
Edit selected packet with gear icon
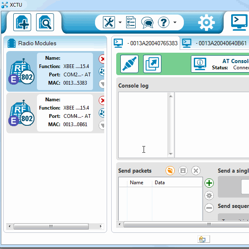point(209,195)
